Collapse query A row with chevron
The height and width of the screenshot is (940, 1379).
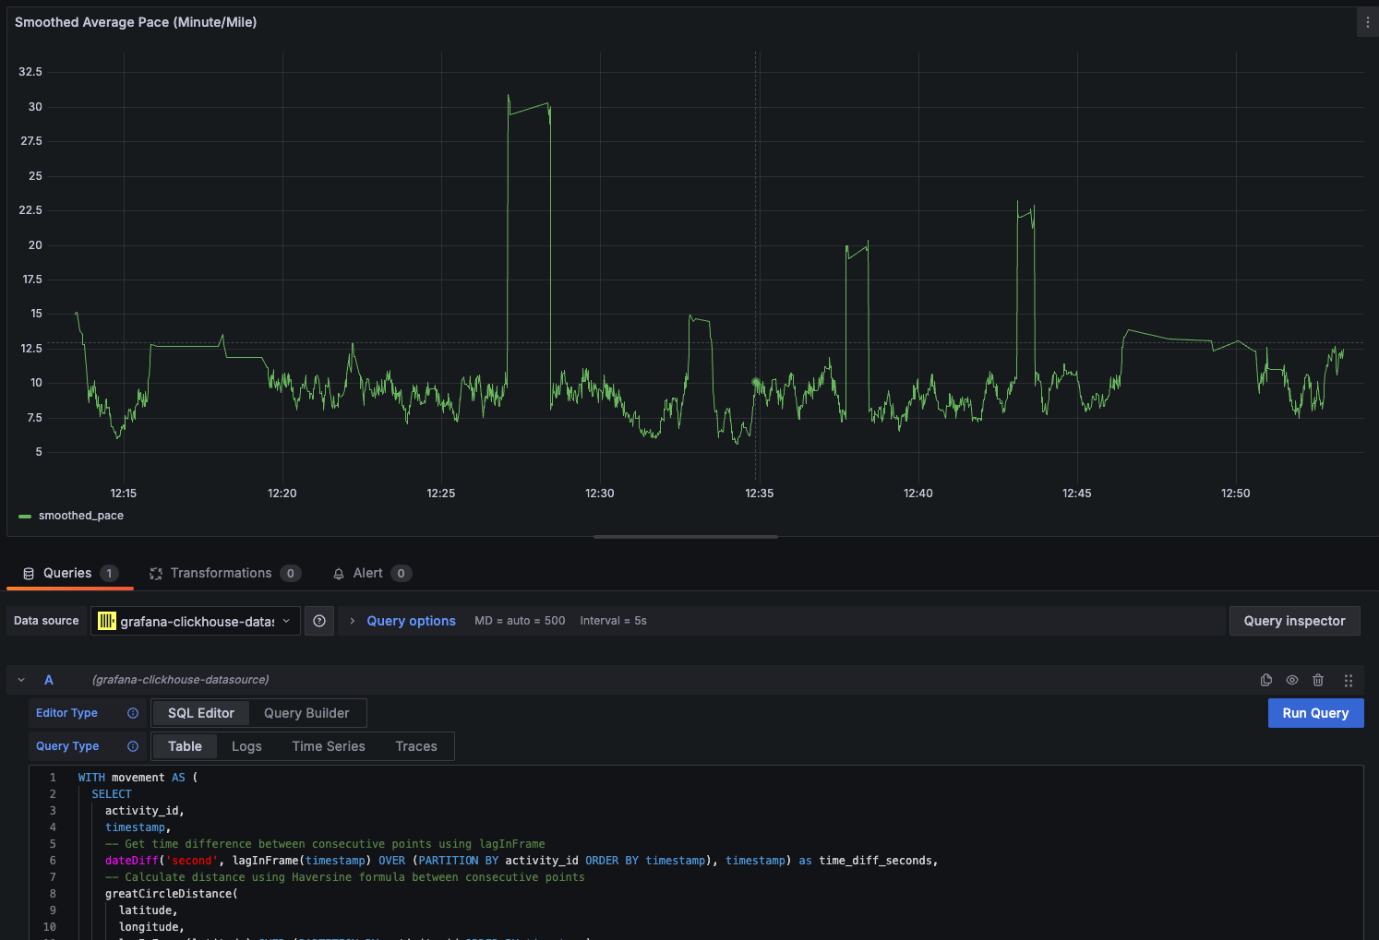coord(21,680)
